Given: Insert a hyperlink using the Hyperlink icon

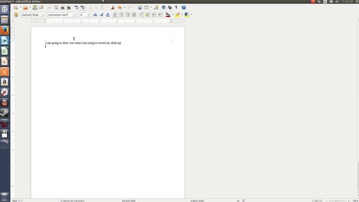Looking at the screenshot, I should click(x=140, y=7).
